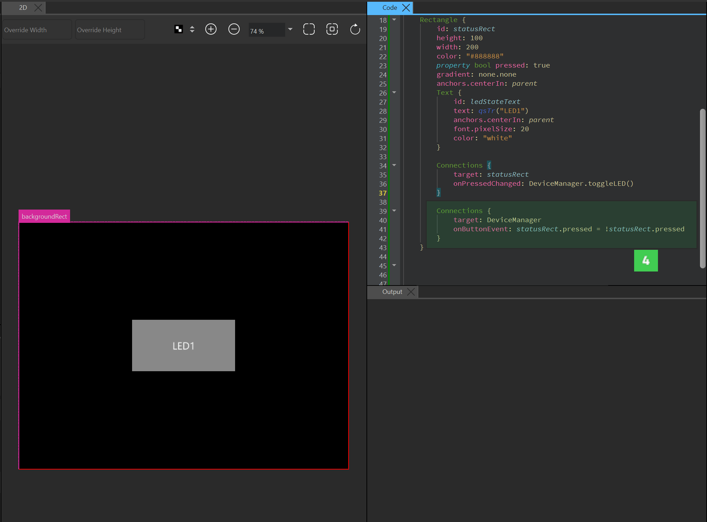Click the Zoom Out minus icon
707x522 pixels.
point(234,29)
